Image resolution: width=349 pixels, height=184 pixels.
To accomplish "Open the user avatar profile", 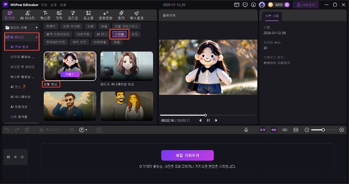I will point(262,5).
